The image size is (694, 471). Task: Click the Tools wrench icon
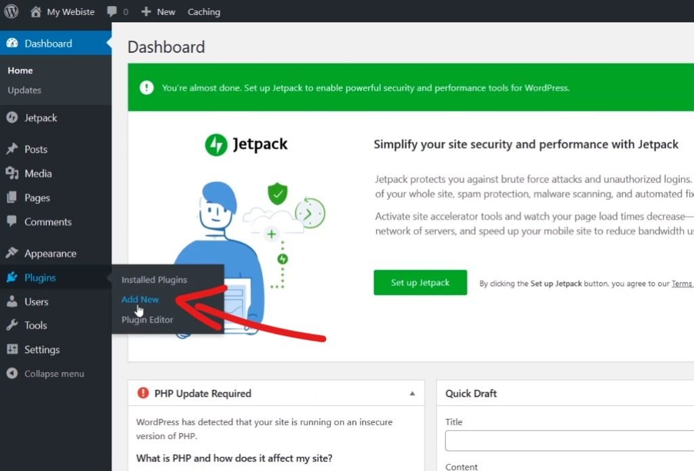[12, 325]
